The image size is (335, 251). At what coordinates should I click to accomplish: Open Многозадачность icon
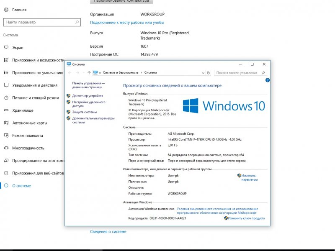click(6, 148)
